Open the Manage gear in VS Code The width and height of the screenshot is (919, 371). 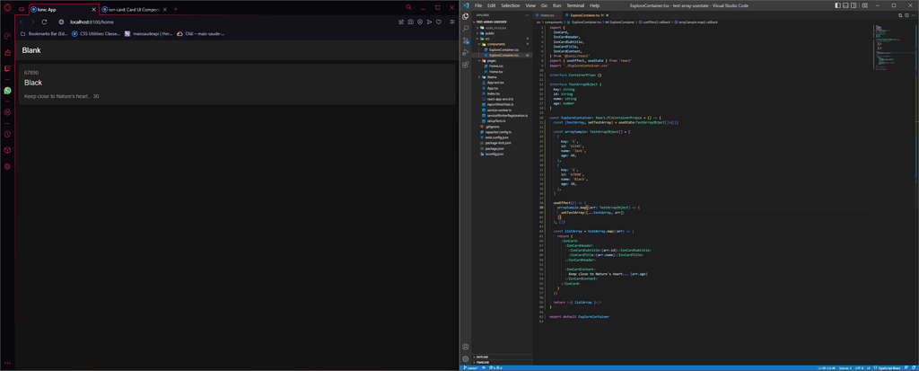point(466,358)
